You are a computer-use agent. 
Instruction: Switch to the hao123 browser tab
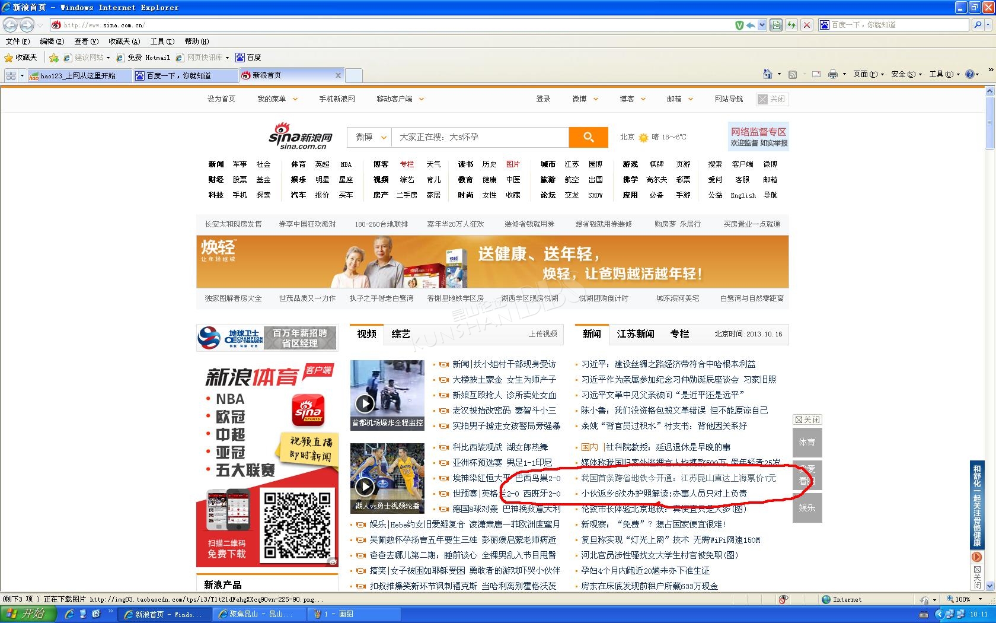click(x=79, y=75)
